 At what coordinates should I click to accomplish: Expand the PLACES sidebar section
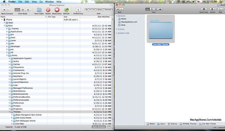pos(117,29)
